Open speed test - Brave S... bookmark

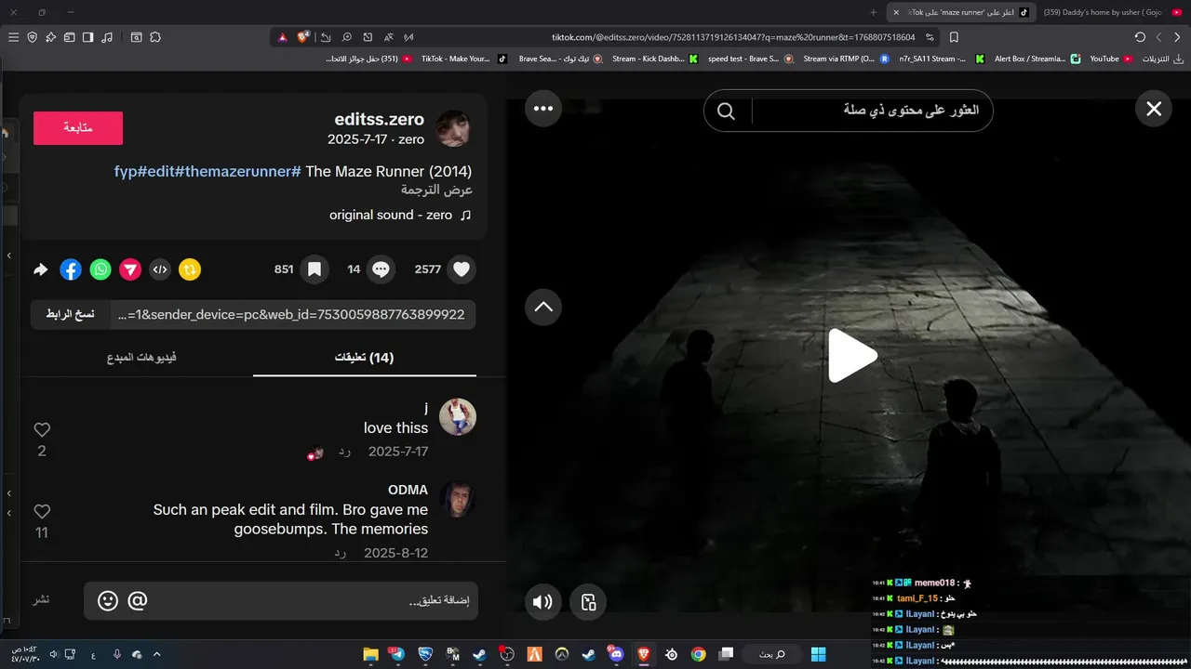click(x=751, y=59)
